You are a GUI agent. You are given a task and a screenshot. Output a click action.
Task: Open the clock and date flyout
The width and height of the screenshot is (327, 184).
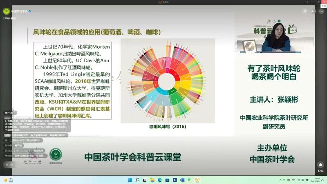coord(316,180)
